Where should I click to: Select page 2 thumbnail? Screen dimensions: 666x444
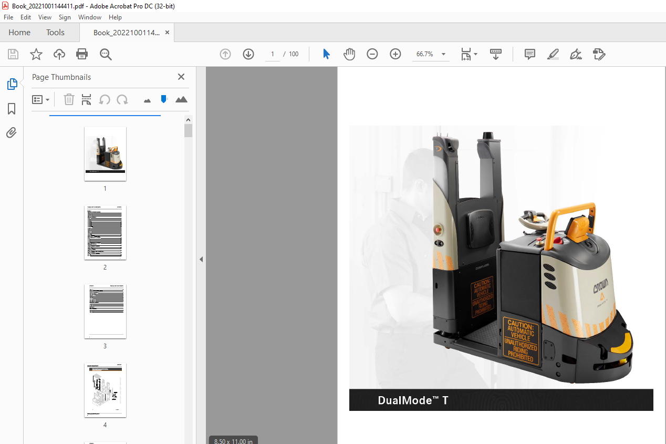click(105, 232)
